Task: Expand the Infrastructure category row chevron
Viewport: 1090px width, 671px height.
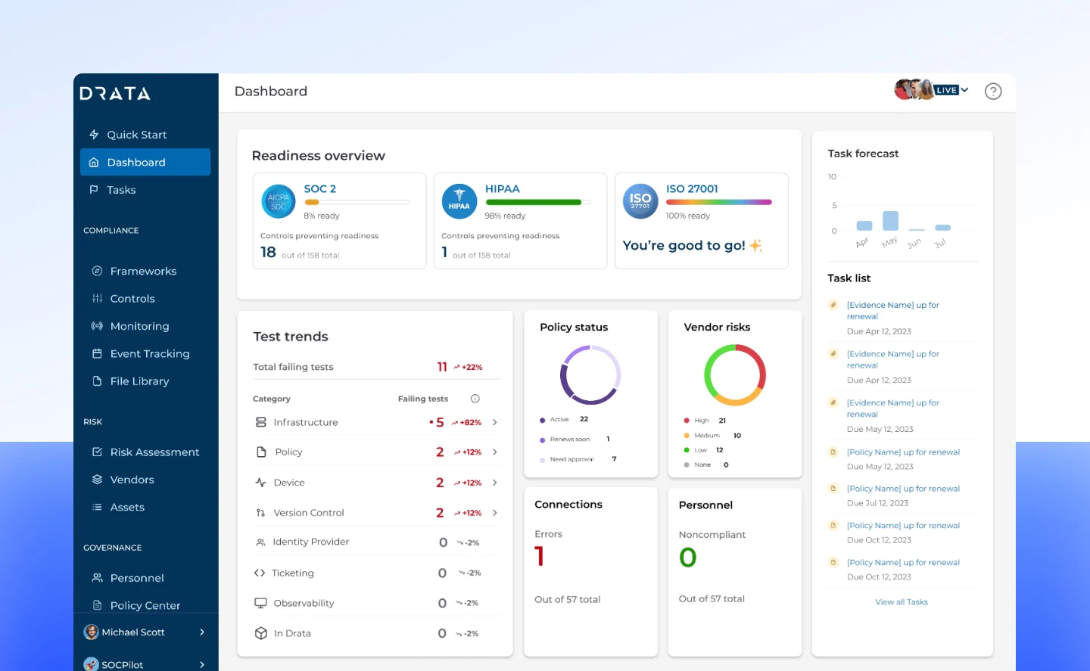Action: pos(495,423)
